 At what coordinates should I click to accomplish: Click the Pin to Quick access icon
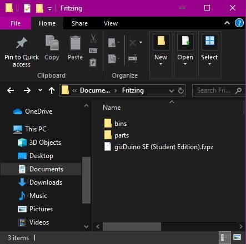(22, 43)
